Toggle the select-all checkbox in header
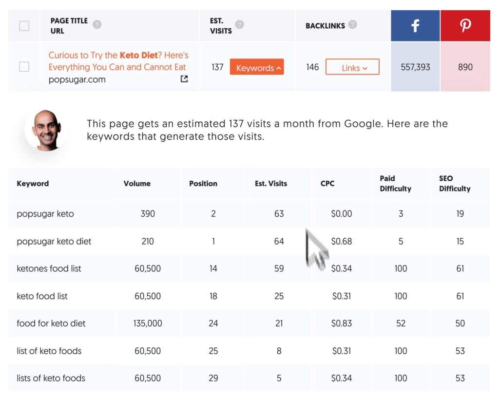The image size is (499, 399). [24, 26]
